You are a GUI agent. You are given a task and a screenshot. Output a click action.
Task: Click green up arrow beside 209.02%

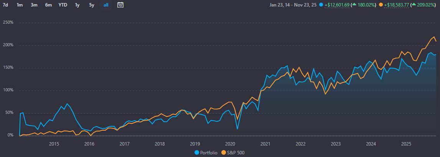point(415,5)
